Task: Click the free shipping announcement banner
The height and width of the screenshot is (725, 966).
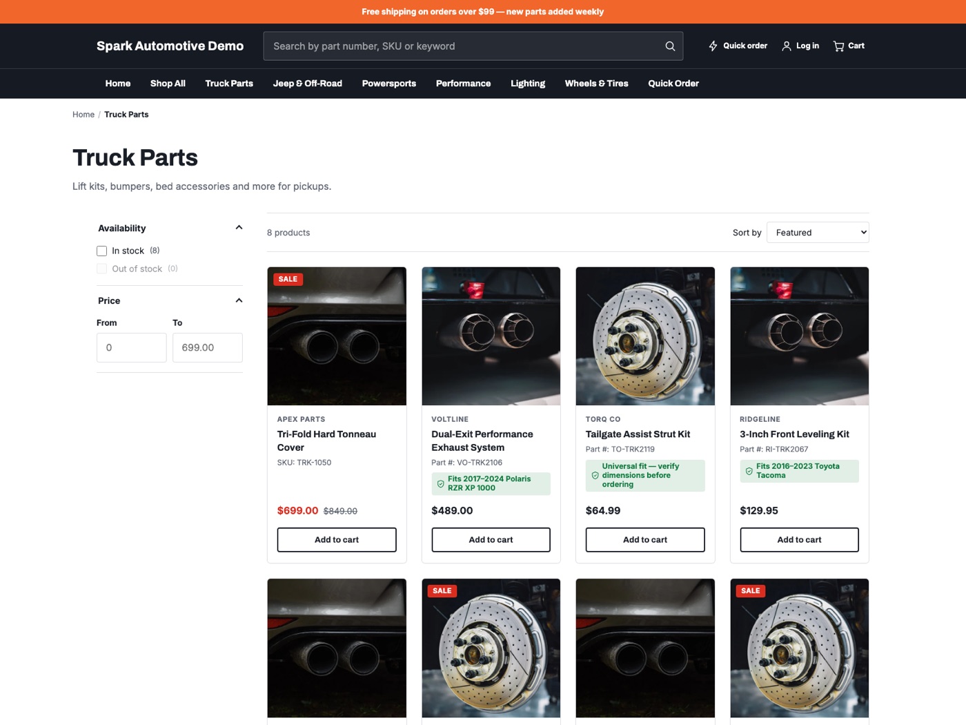Action: click(483, 12)
